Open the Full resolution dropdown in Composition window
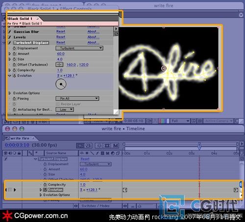The height and width of the screenshot is (222, 245). [180, 121]
